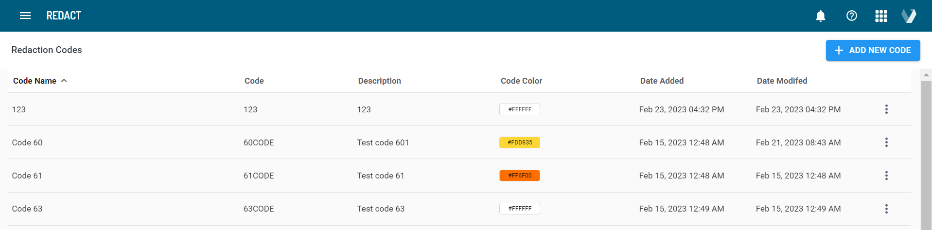Click the scrollbar up arrow
The image size is (932, 230).
pyautogui.click(x=926, y=75)
